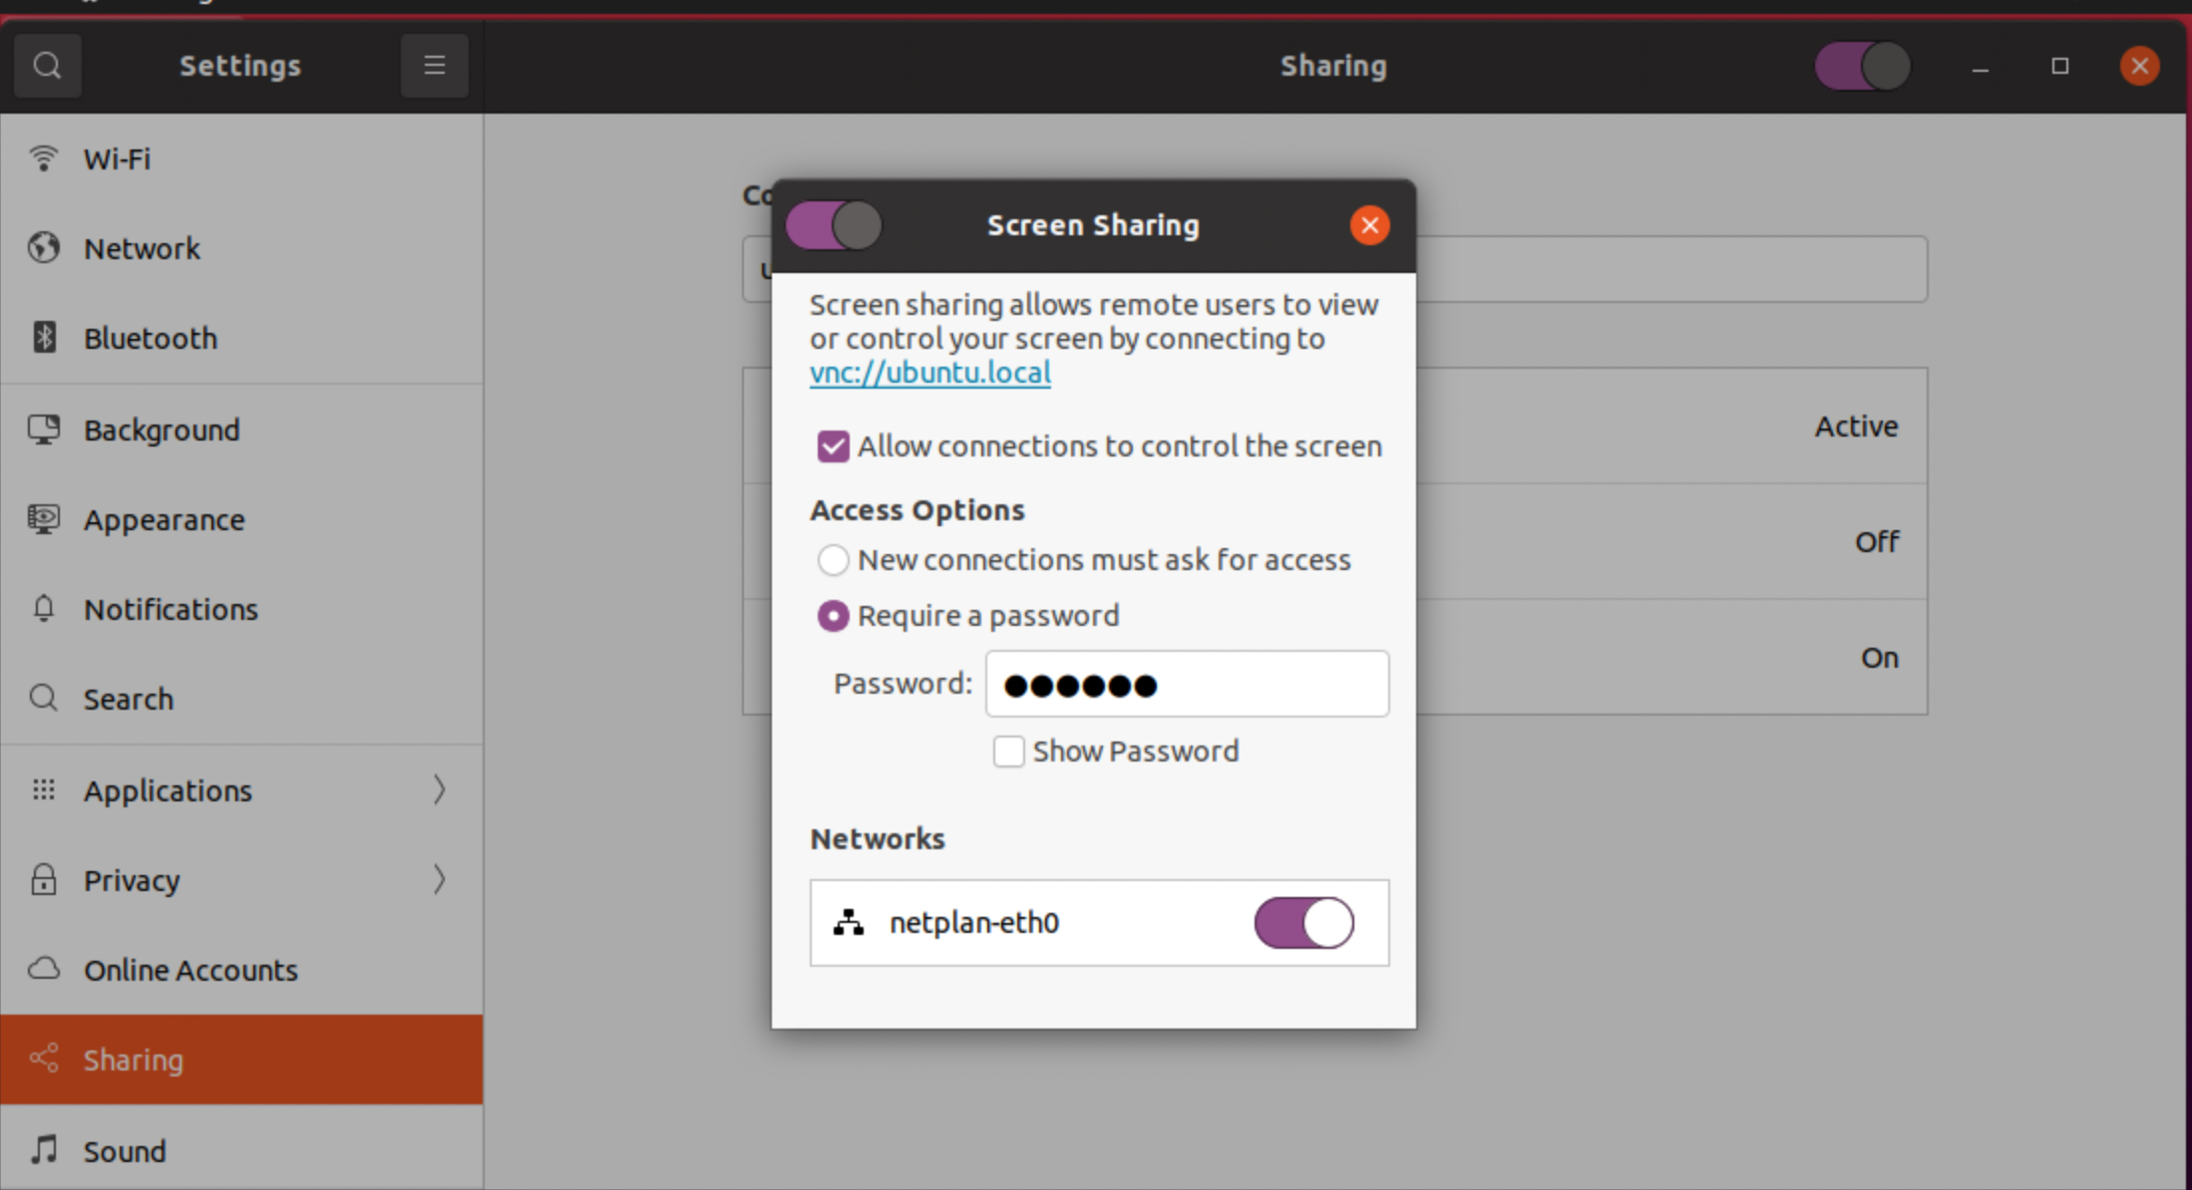Click the Bluetooth icon in sidebar

[44, 337]
